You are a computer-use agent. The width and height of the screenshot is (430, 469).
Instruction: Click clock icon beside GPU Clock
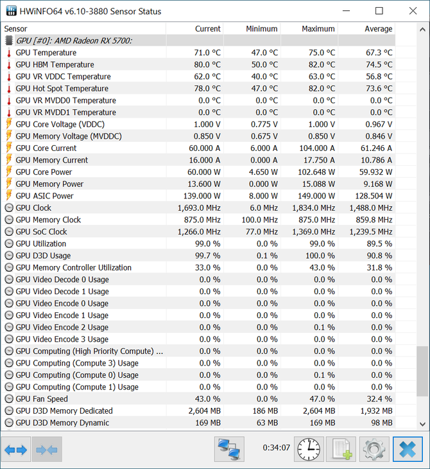coord(9,208)
